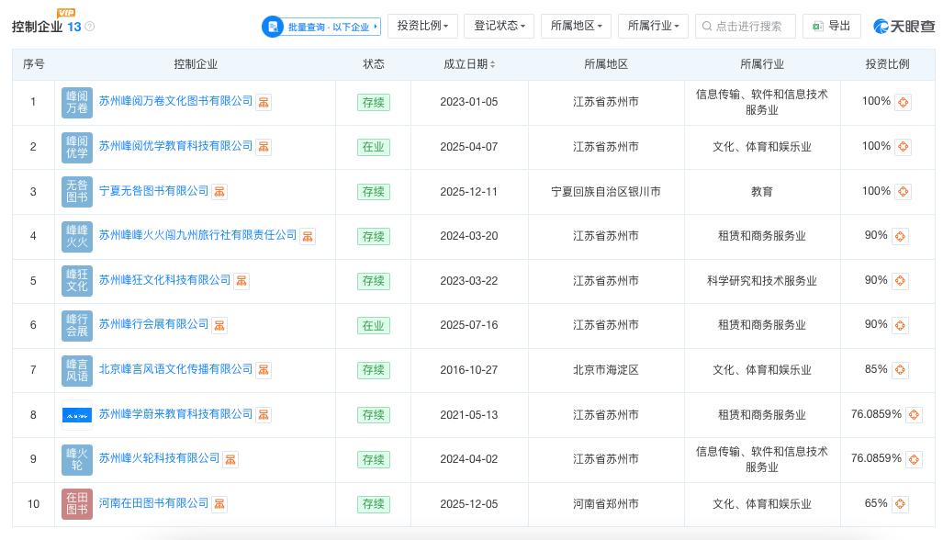Click the industry cell 科学研究和技术服务业
The width and height of the screenshot is (943, 540).
pos(762,281)
